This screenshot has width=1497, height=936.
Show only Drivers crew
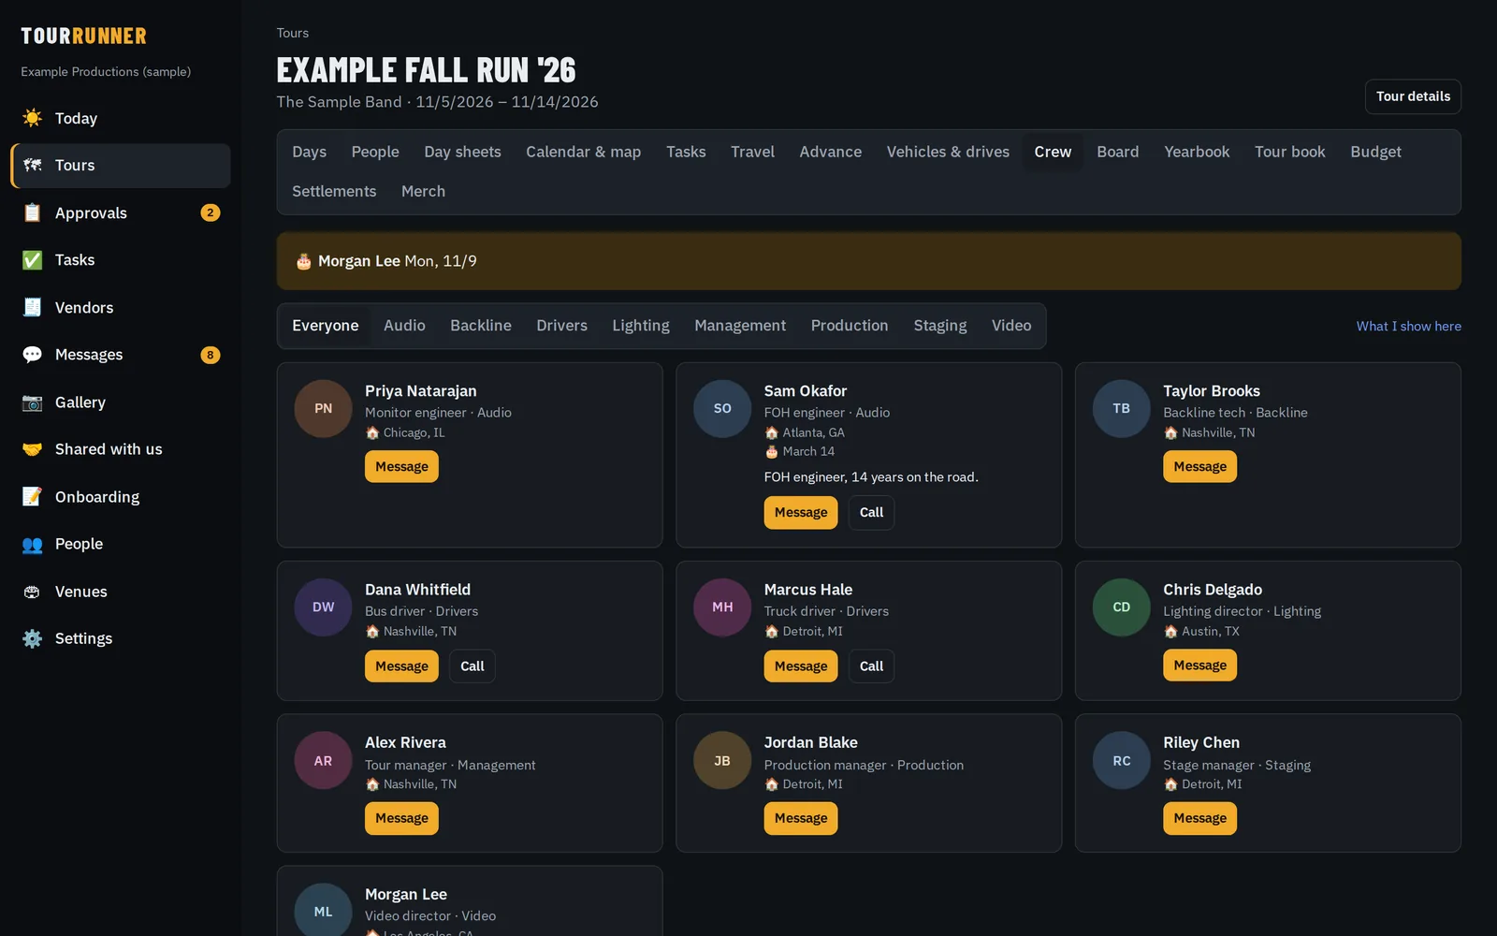click(561, 326)
